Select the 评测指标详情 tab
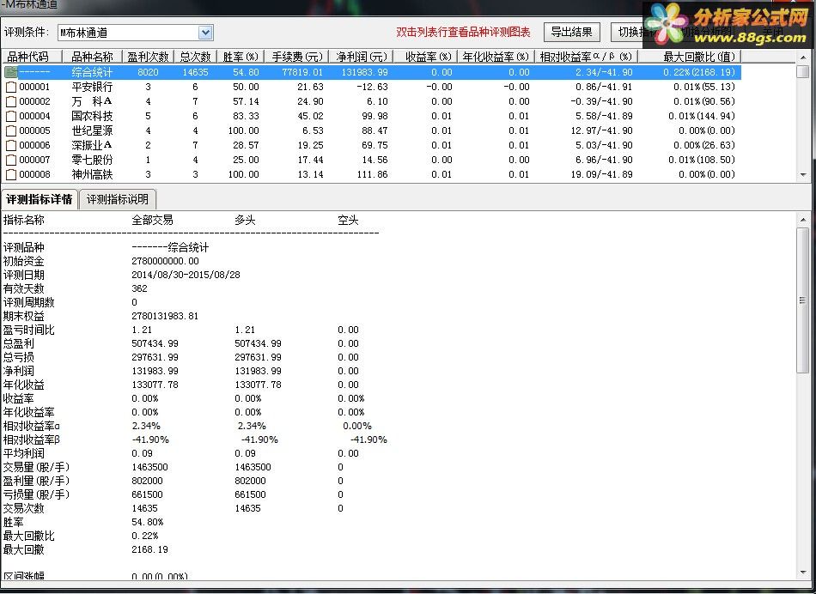The width and height of the screenshot is (816, 594). [39, 199]
